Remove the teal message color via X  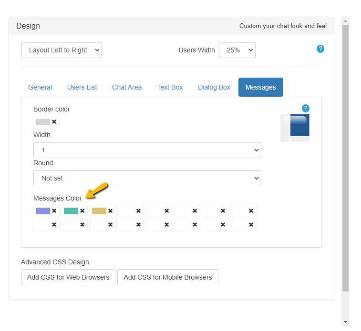point(83,211)
